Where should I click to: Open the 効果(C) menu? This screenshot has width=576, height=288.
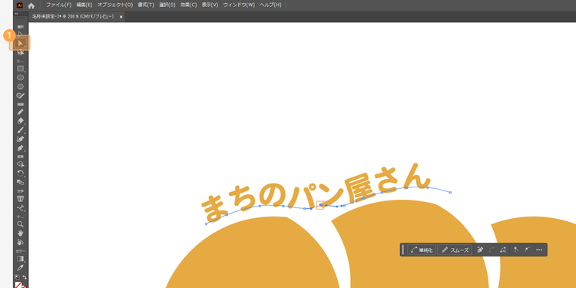point(188,5)
